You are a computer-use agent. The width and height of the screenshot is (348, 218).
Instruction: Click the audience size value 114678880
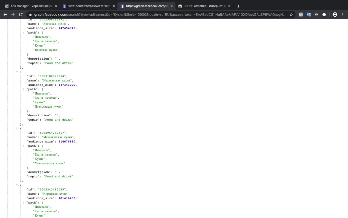(x=67, y=141)
